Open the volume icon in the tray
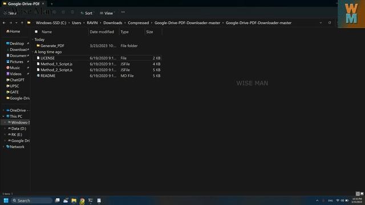Screen dimensions: 365x205 click(x=342, y=200)
